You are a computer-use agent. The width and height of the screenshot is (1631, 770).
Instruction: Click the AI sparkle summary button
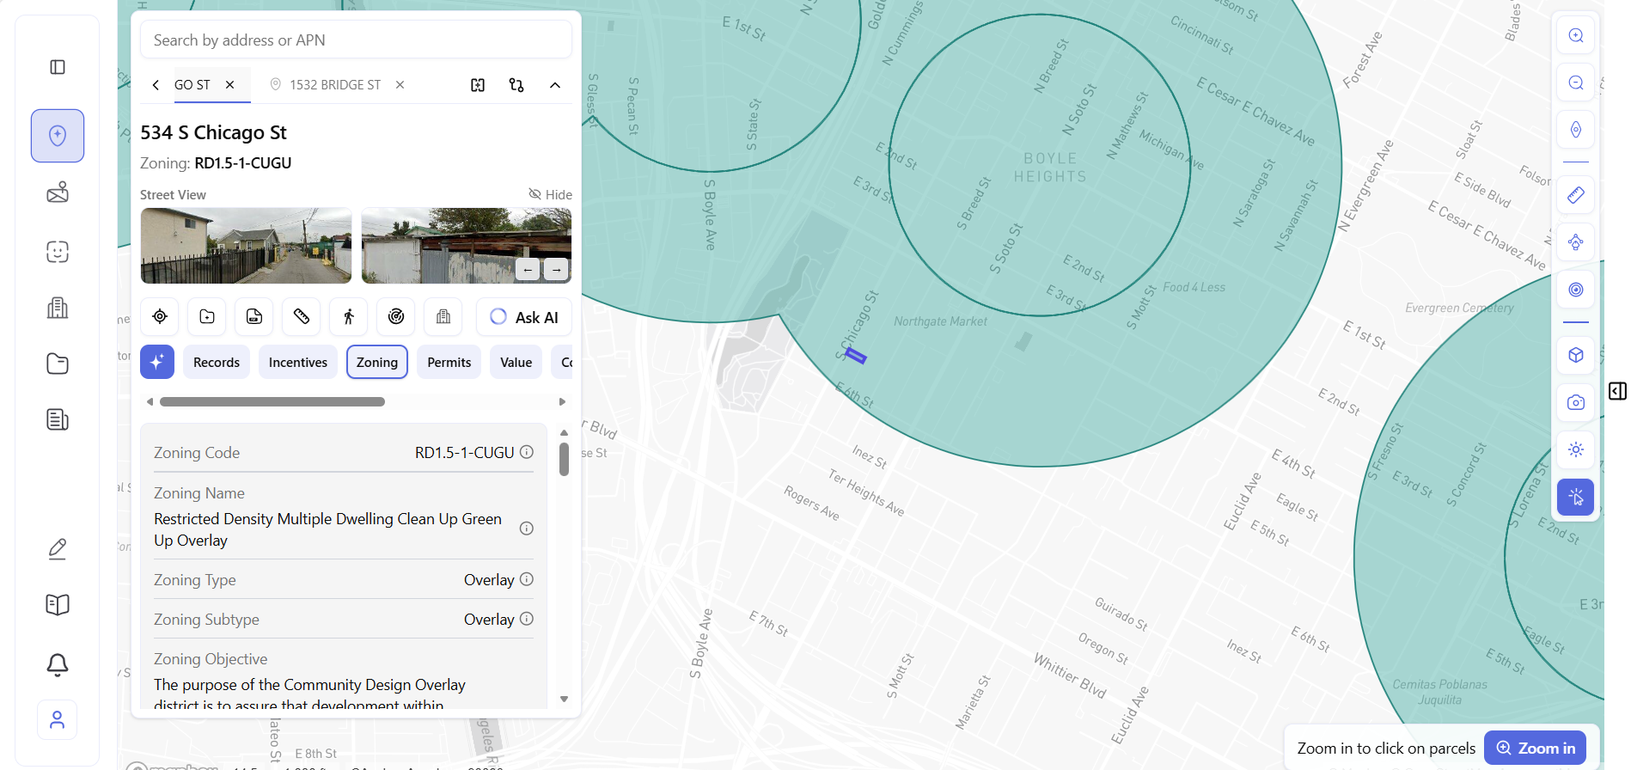(157, 362)
